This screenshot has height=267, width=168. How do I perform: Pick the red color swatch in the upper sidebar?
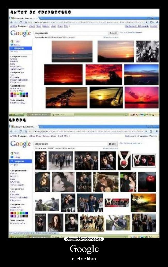coord(12,94)
